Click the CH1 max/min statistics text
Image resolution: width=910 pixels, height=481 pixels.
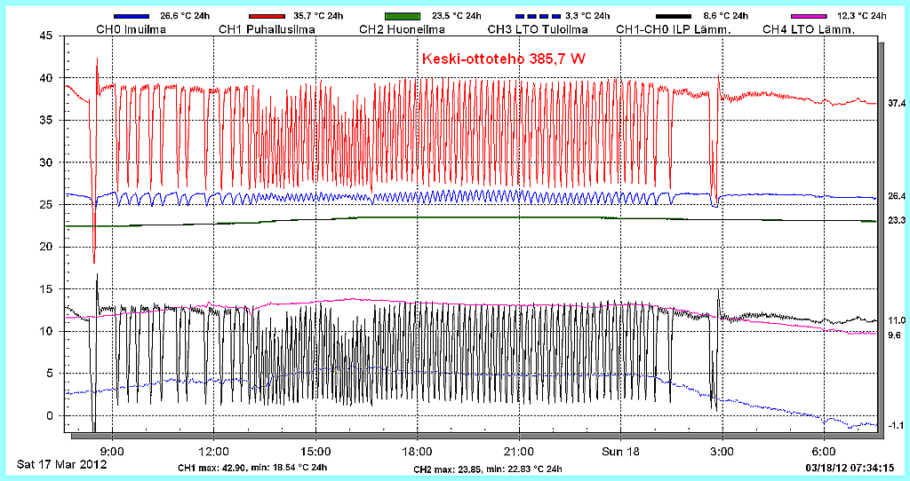click(x=252, y=468)
